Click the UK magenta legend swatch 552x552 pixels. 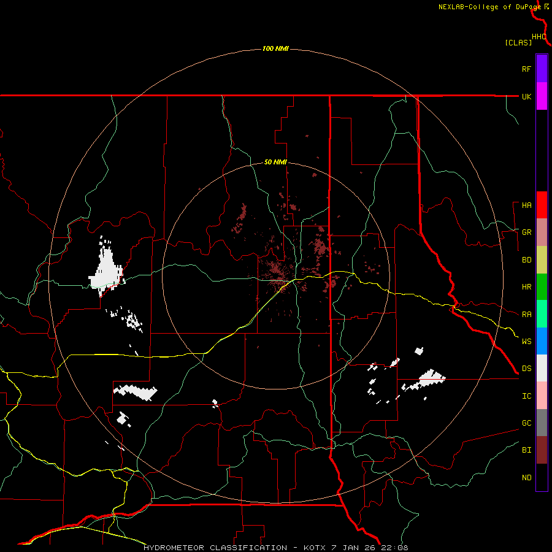(x=542, y=96)
